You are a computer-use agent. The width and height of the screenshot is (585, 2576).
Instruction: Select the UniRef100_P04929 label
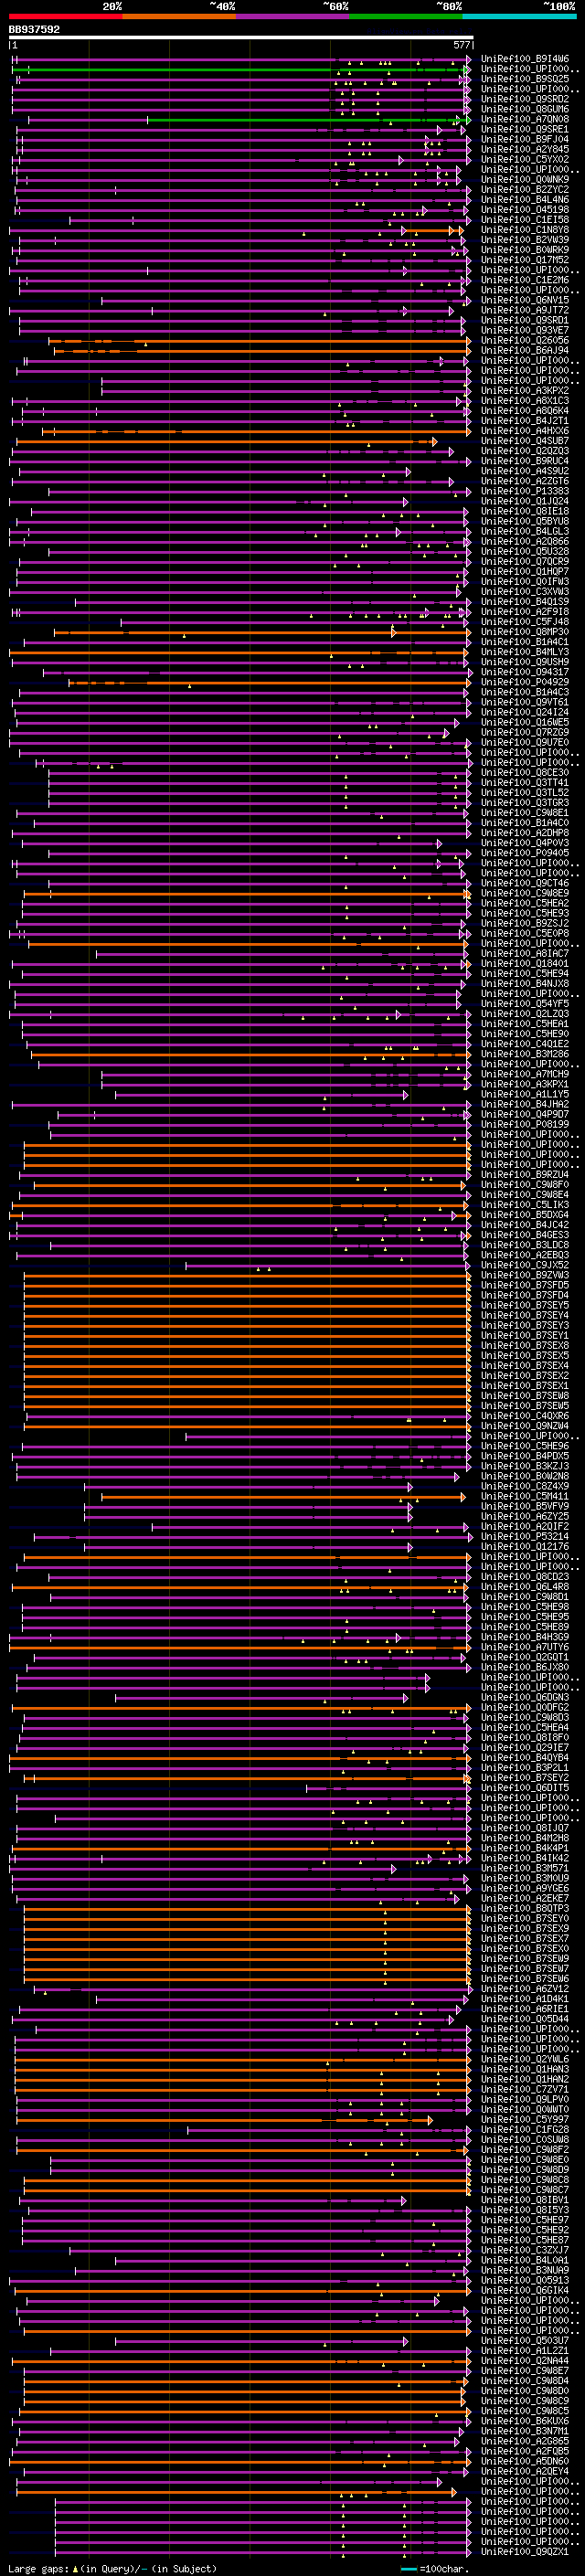click(525, 682)
